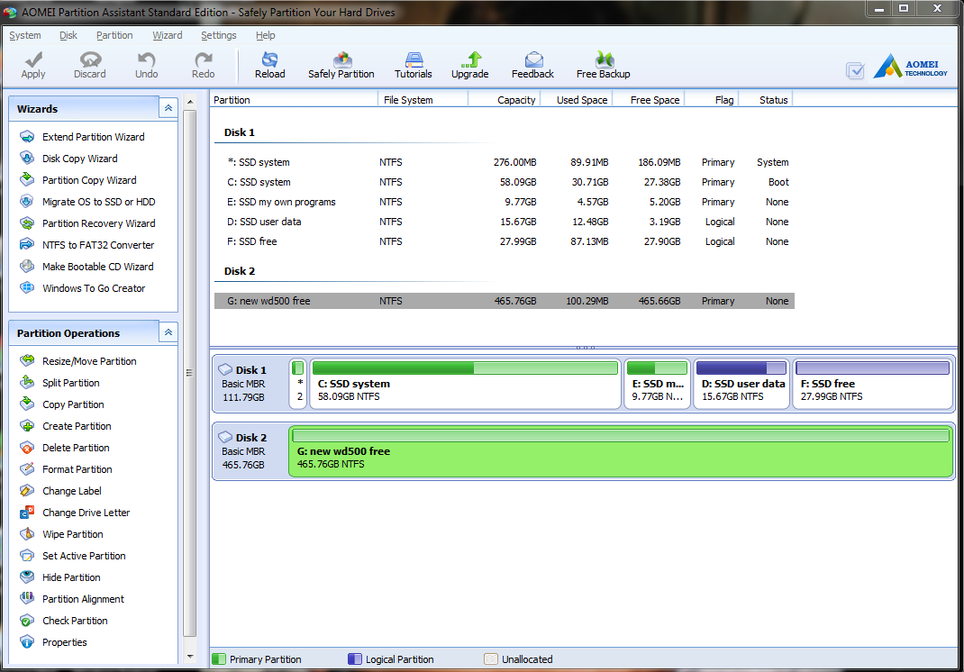This screenshot has height=672, width=964.
Task: Collapse the Partition Operations panel
Action: [x=168, y=331]
